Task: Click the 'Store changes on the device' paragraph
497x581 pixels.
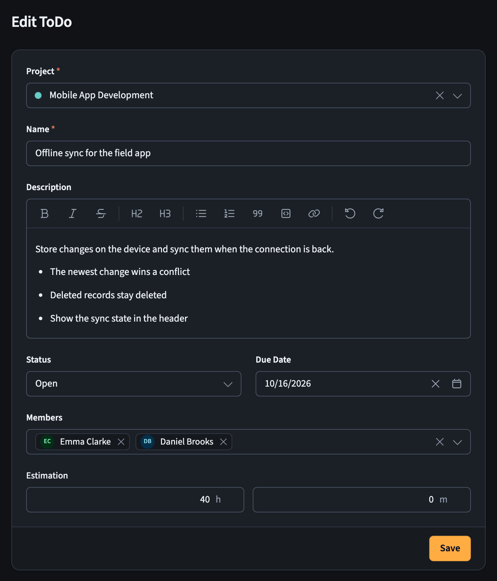Action: [185, 249]
